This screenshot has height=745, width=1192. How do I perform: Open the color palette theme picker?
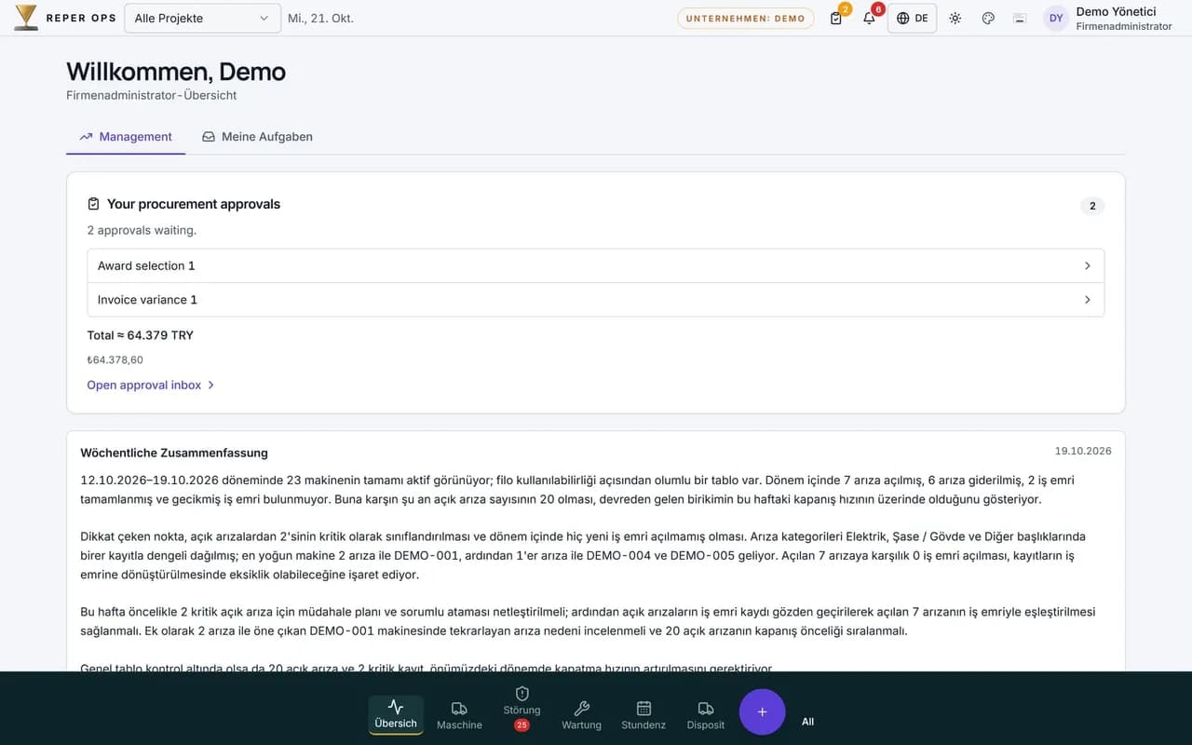[988, 19]
